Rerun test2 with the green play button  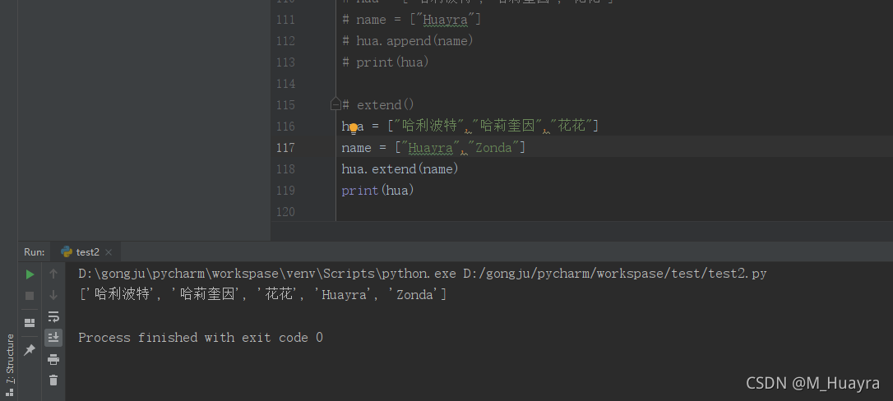[x=30, y=274]
